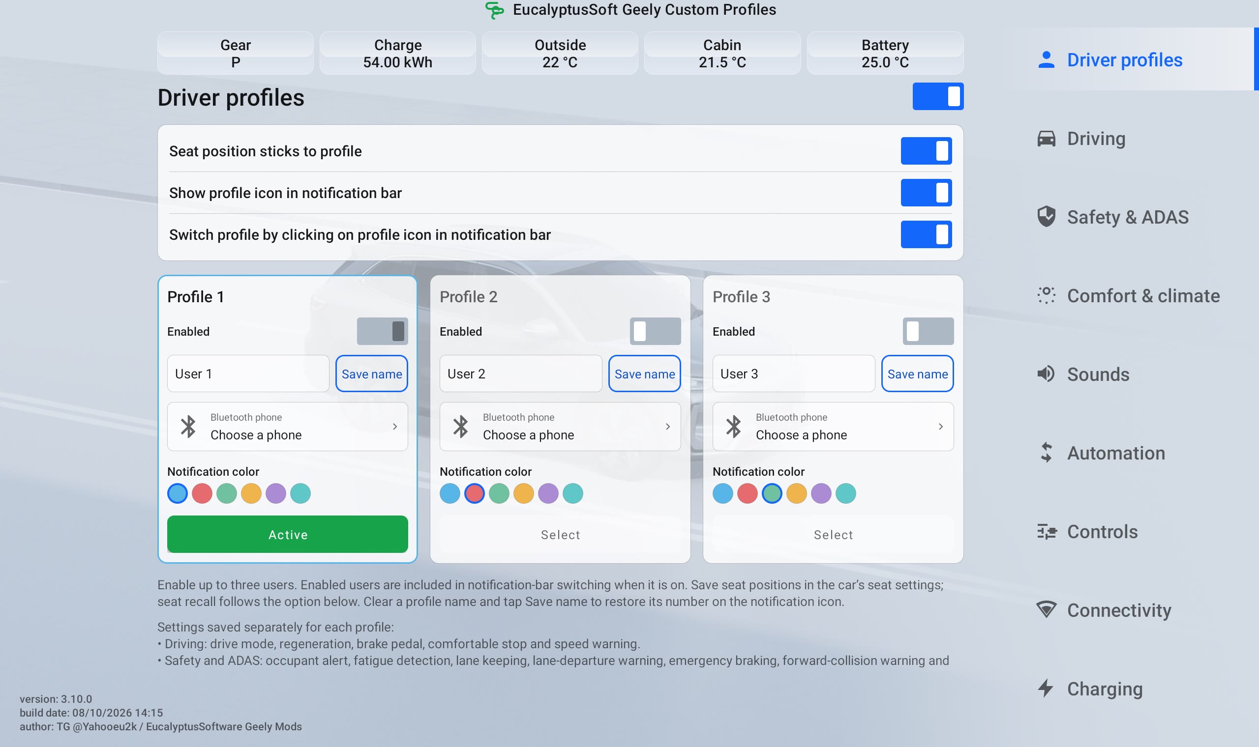Click the Cabin 21.5 °C status tile
Image resolution: width=1259 pixels, height=747 pixels.
[722, 53]
